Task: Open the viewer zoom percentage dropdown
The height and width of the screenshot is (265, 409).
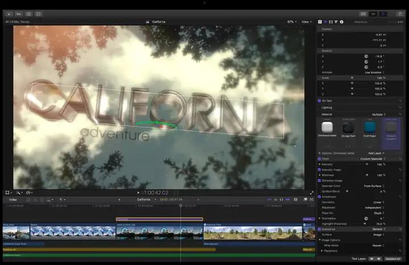Action: [x=292, y=22]
